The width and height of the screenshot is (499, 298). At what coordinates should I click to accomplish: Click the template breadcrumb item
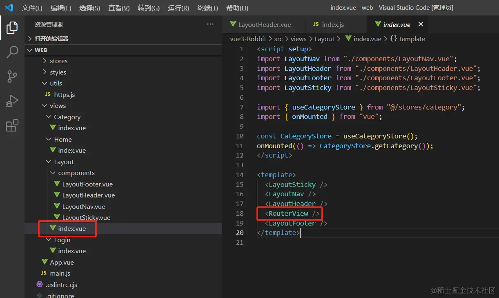pyautogui.click(x=412, y=39)
